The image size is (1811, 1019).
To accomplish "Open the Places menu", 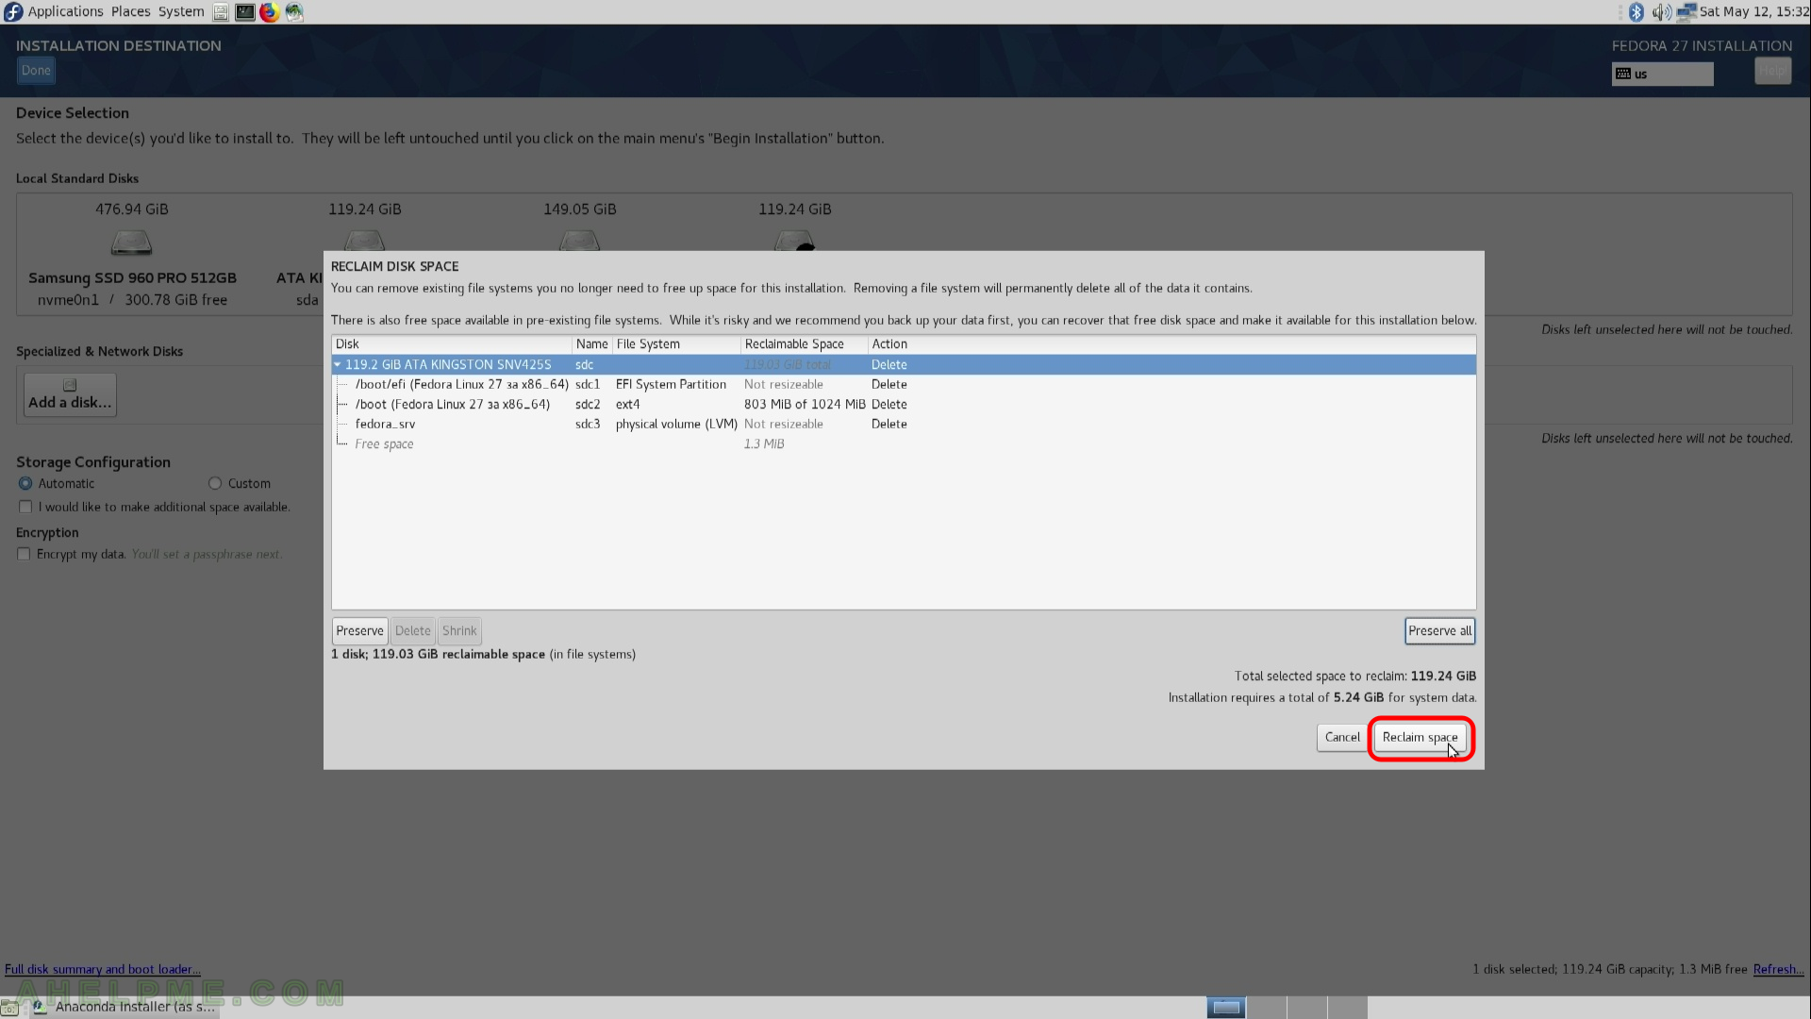I will (x=130, y=11).
